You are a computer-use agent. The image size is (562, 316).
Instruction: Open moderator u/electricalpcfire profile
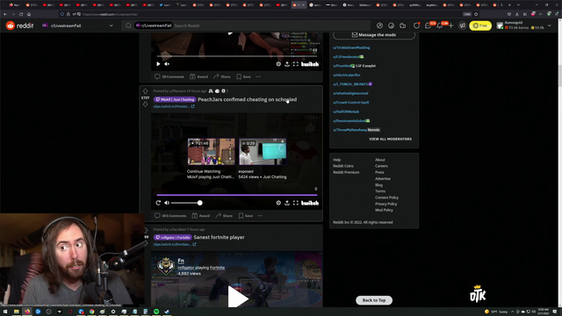click(347, 75)
